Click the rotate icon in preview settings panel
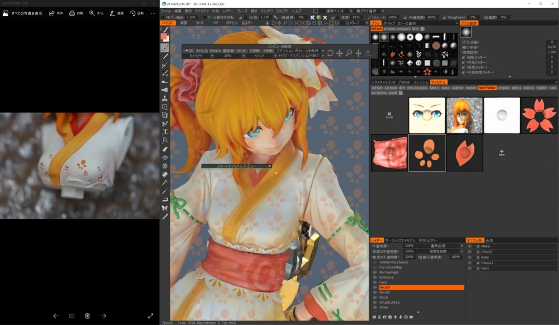This screenshot has width=559, height=325. pyautogui.click(x=330, y=53)
